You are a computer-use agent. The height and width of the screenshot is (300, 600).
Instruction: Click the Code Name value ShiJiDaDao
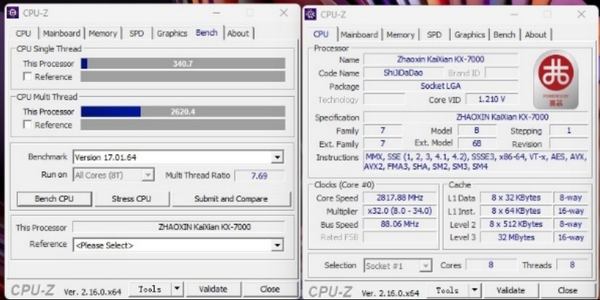point(403,72)
